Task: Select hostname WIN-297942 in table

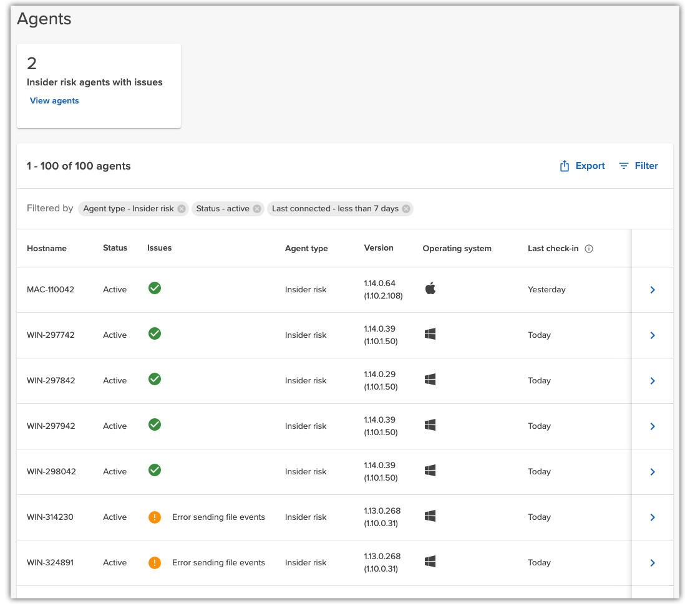Action: 51,426
